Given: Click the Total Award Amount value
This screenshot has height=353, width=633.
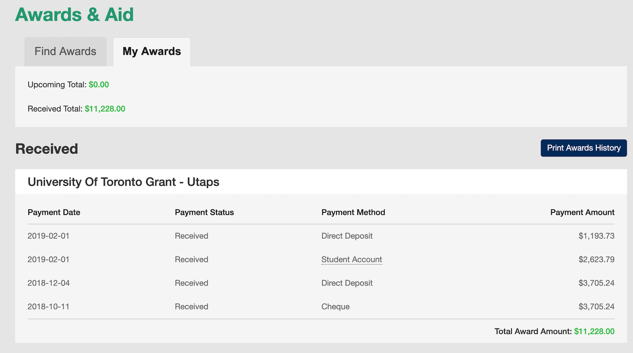Looking at the screenshot, I should click(x=594, y=332).
